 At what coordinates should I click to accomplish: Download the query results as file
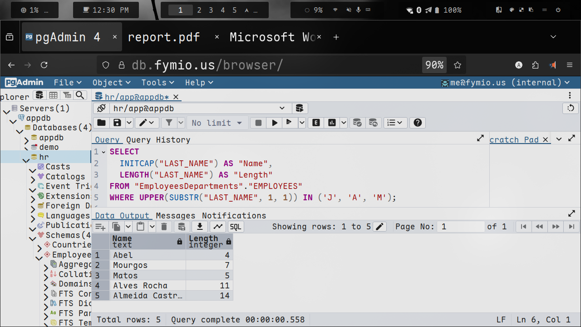click(199, 227)
